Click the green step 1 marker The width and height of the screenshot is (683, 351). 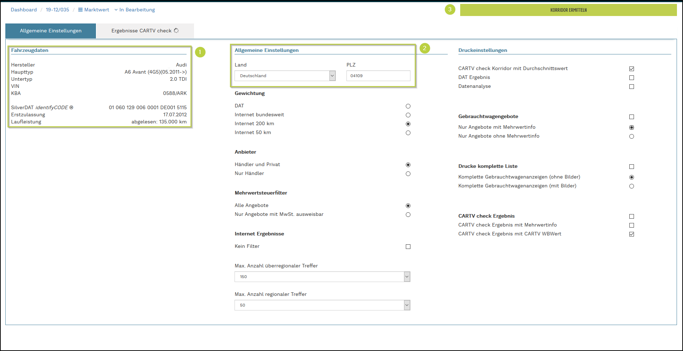(x=200, y=52)
